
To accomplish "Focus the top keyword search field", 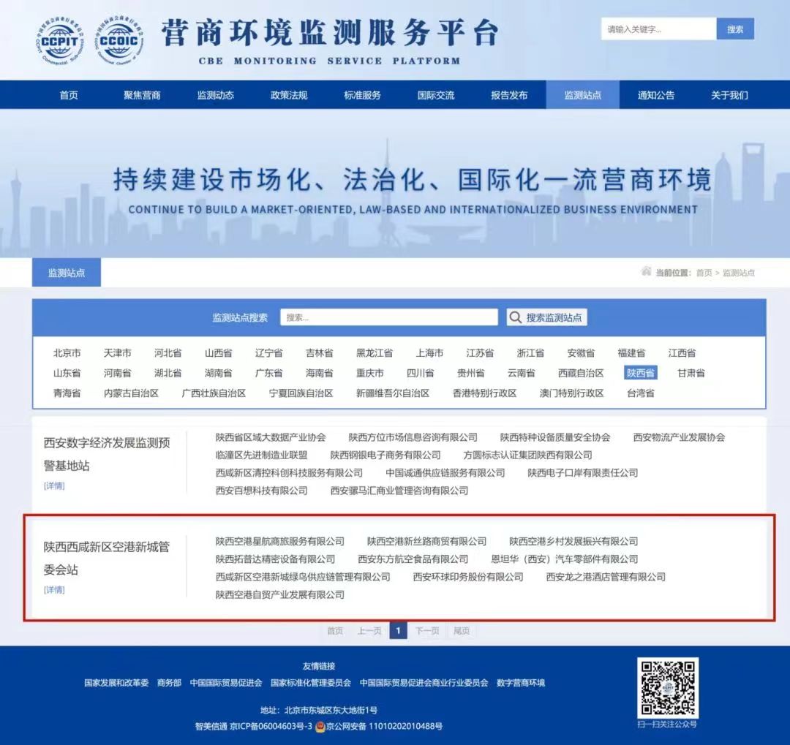I will pos(658,29).
